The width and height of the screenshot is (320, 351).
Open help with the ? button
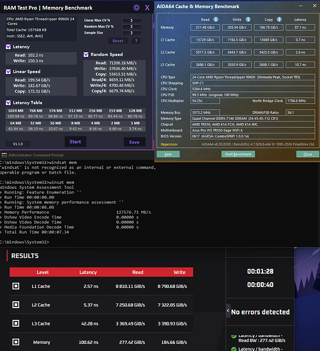click(136, 41)
